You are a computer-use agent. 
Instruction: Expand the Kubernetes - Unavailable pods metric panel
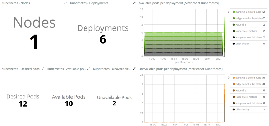tap(134, 69)
